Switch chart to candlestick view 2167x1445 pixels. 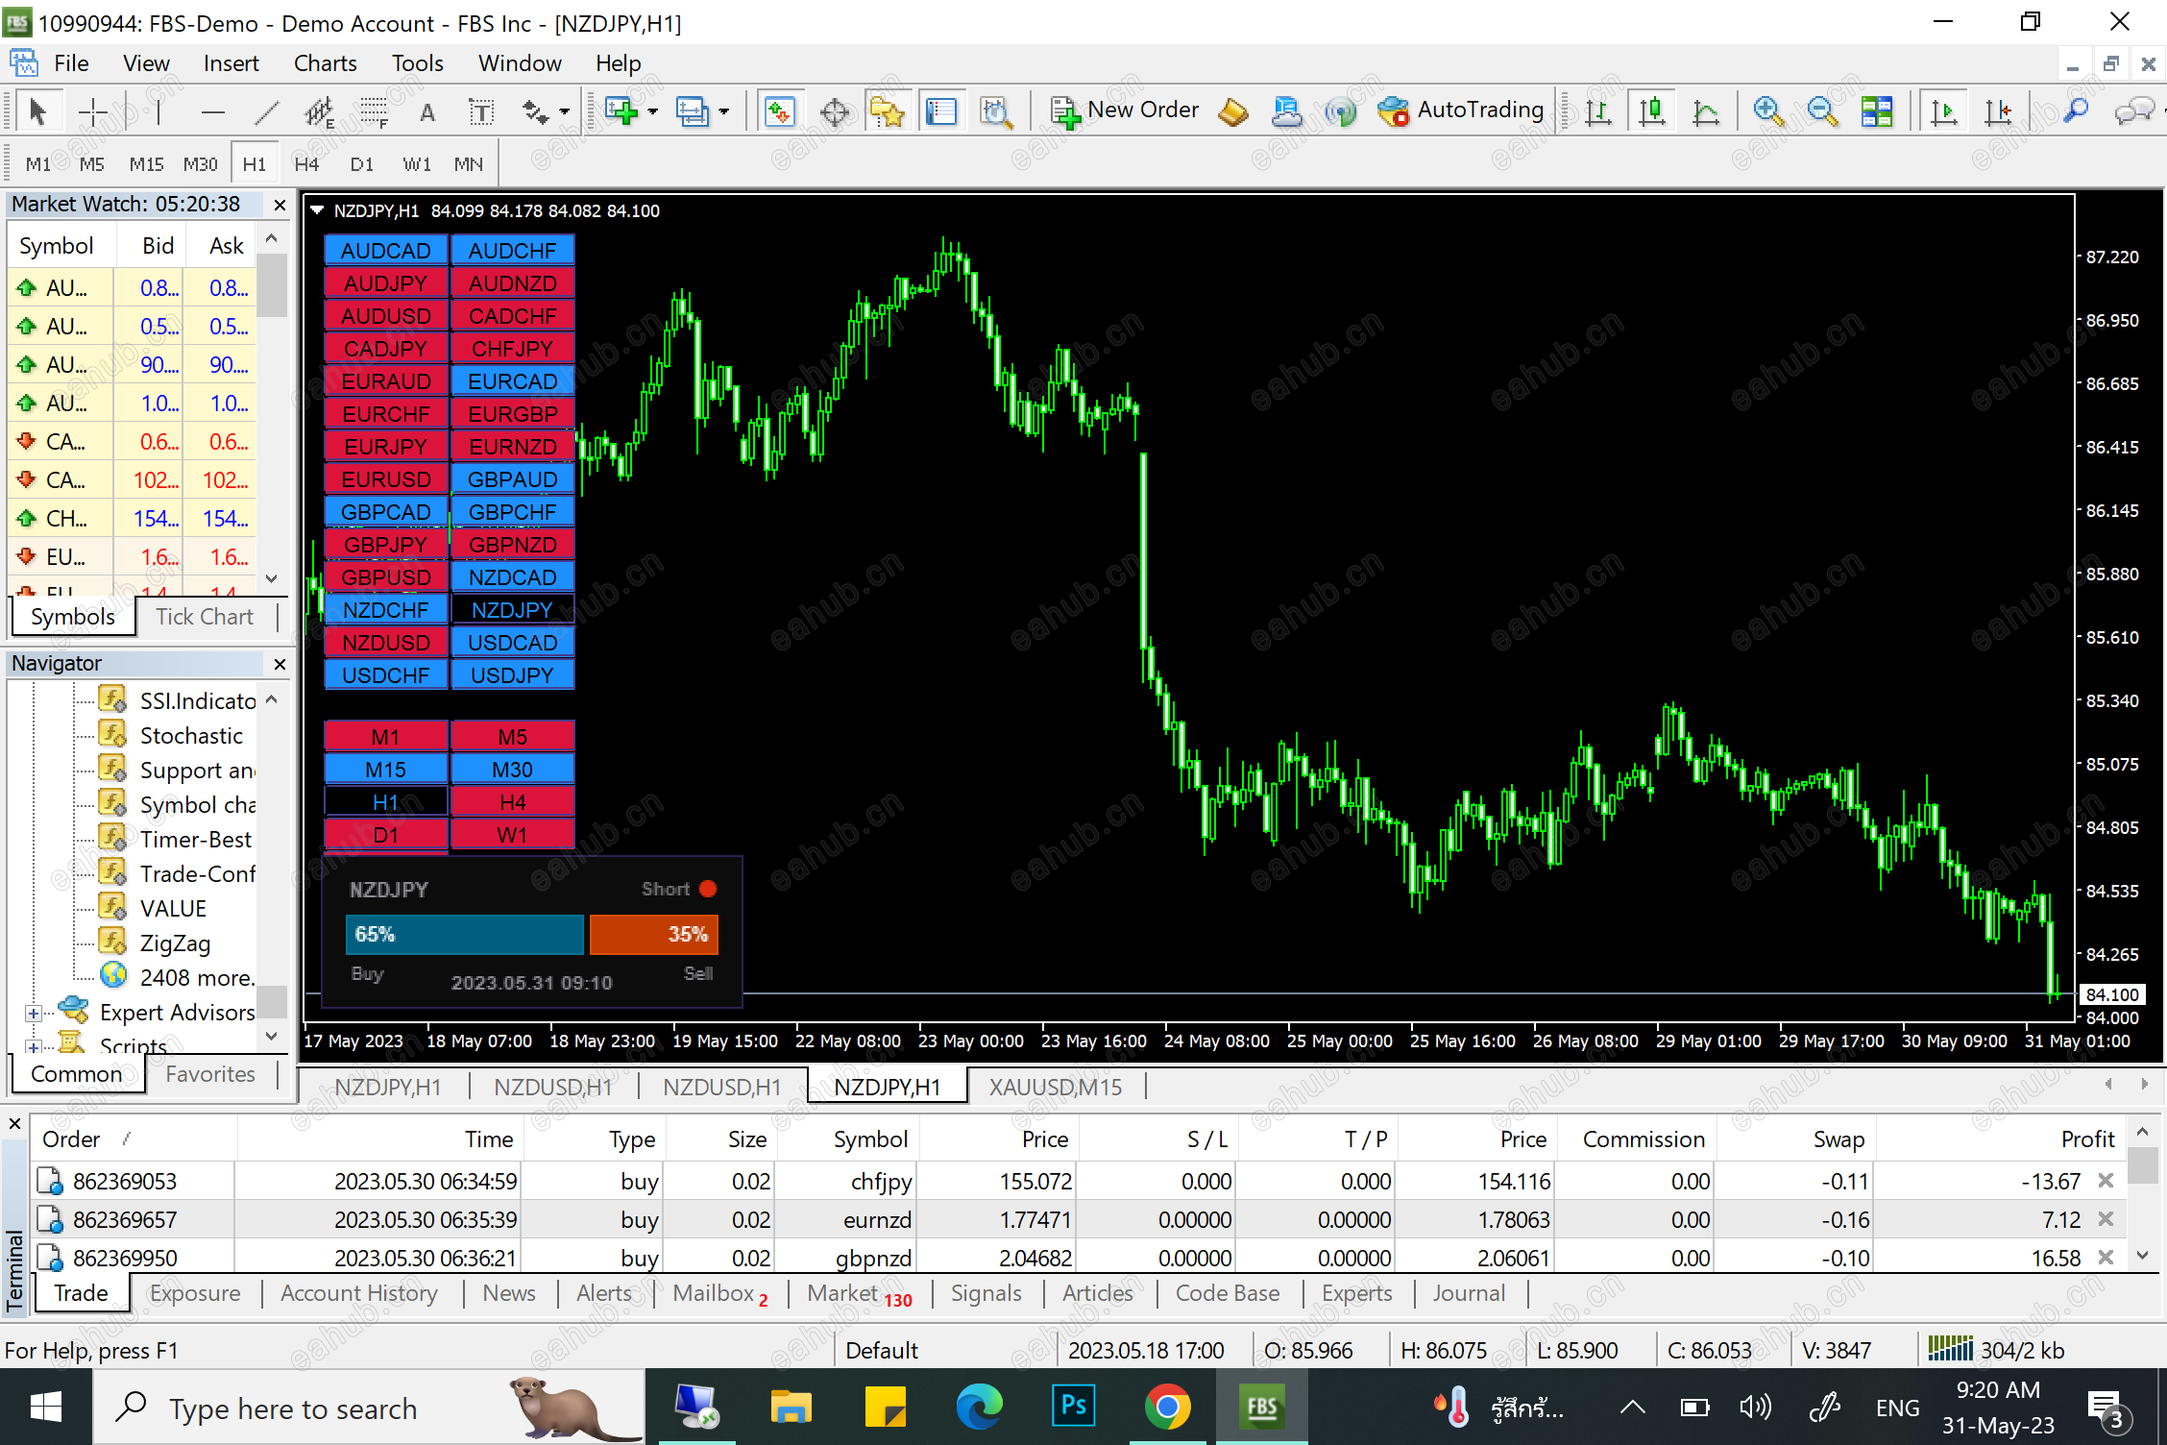coord(1652,110)
